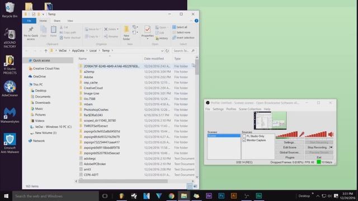Switch to the Share ribbon tab
Viewport: 358px width, 201px height.
point(57,21)
